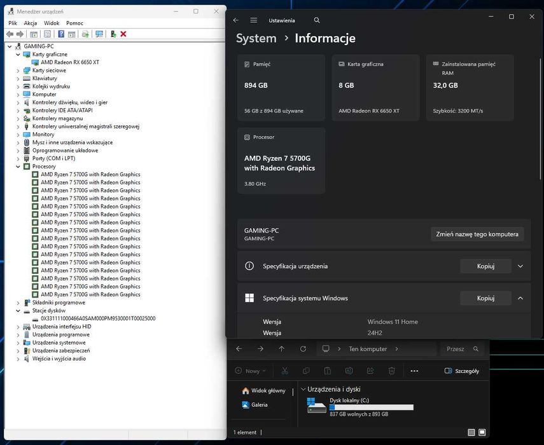Toggle the Szczegóły details pane

[x=462, y=371]
